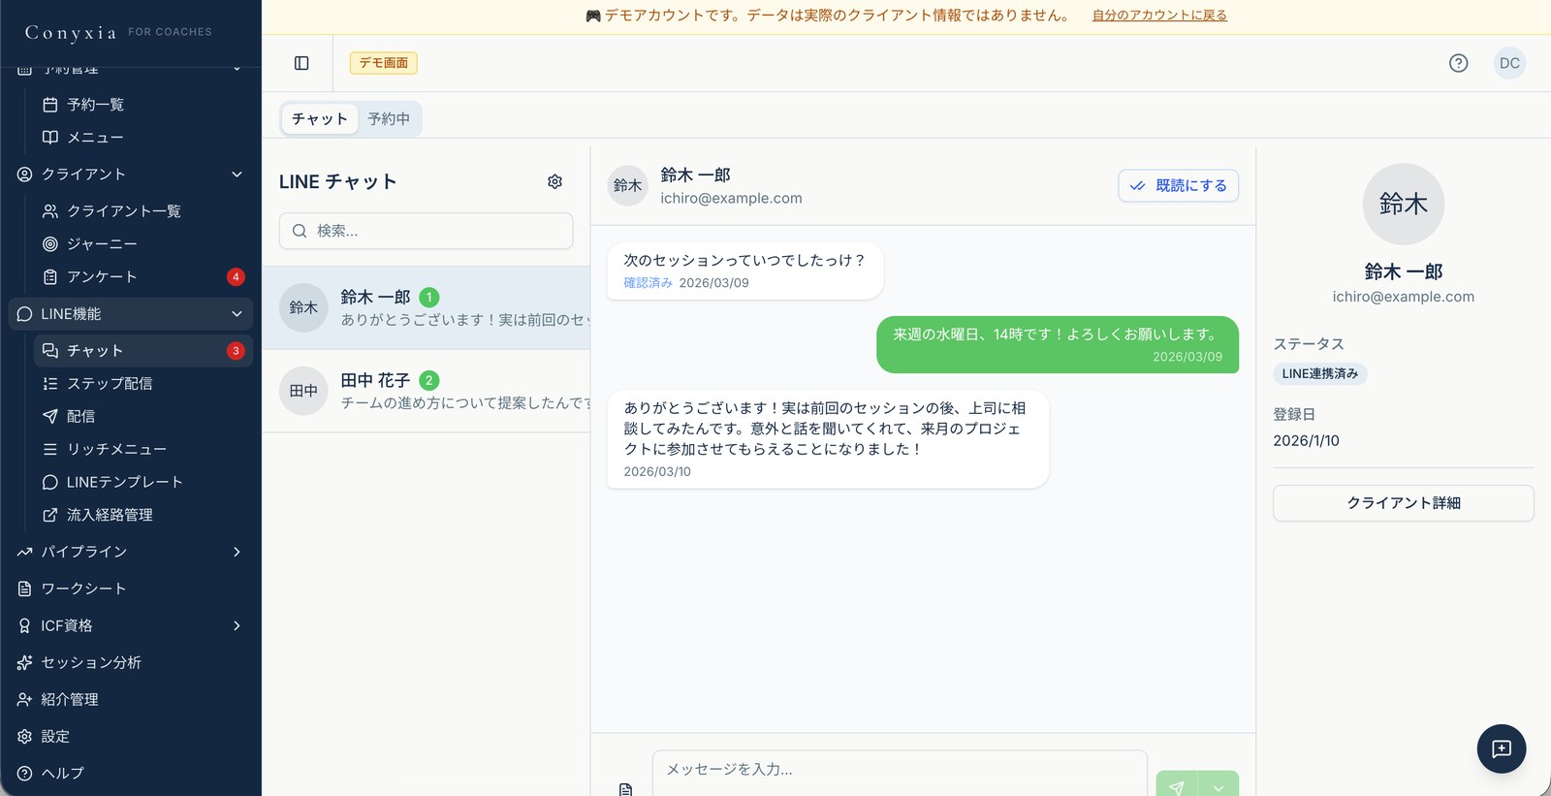Click the Conyxia logo
The width and height of the screenshot is (1551, 796).
(71, 32)
